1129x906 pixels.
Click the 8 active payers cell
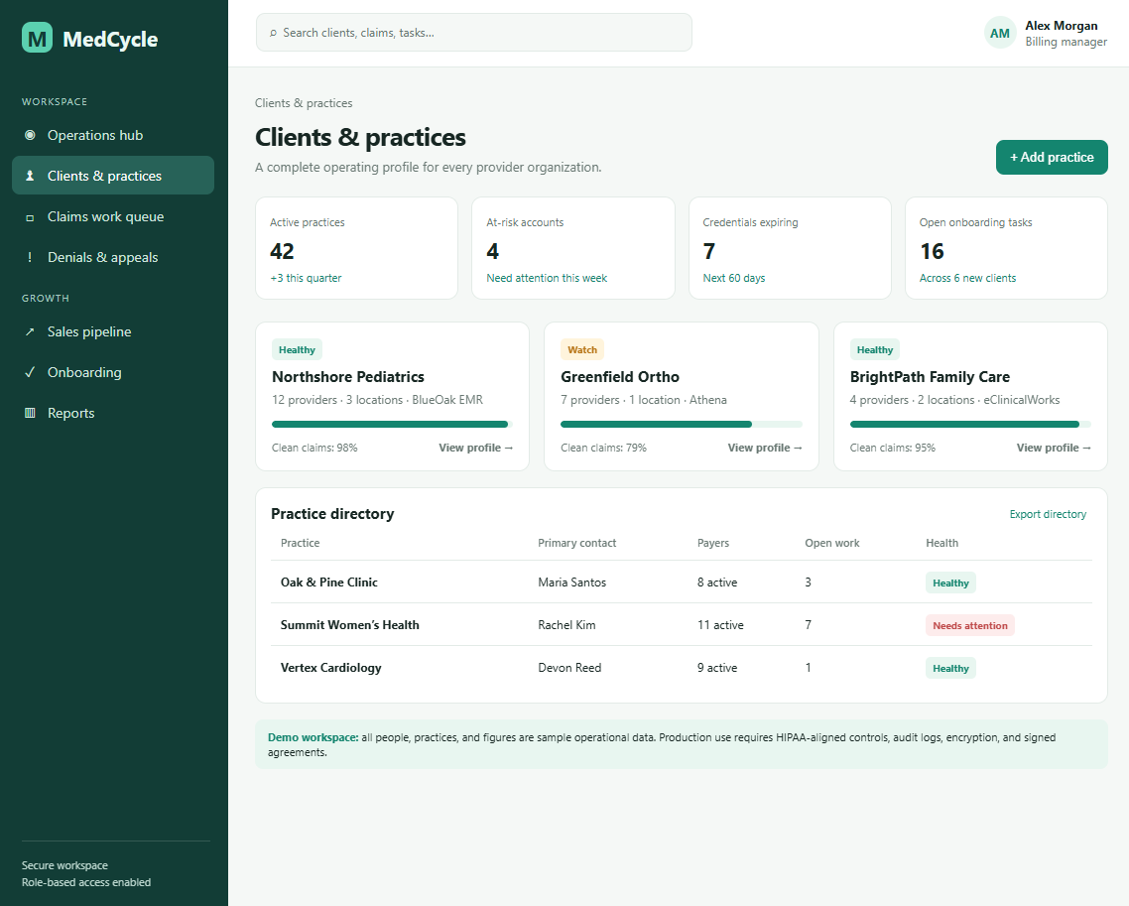pyautogui.click(x=717, y=582)
